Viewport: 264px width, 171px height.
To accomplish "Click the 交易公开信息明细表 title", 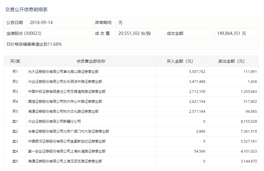I will click(26, 10).
